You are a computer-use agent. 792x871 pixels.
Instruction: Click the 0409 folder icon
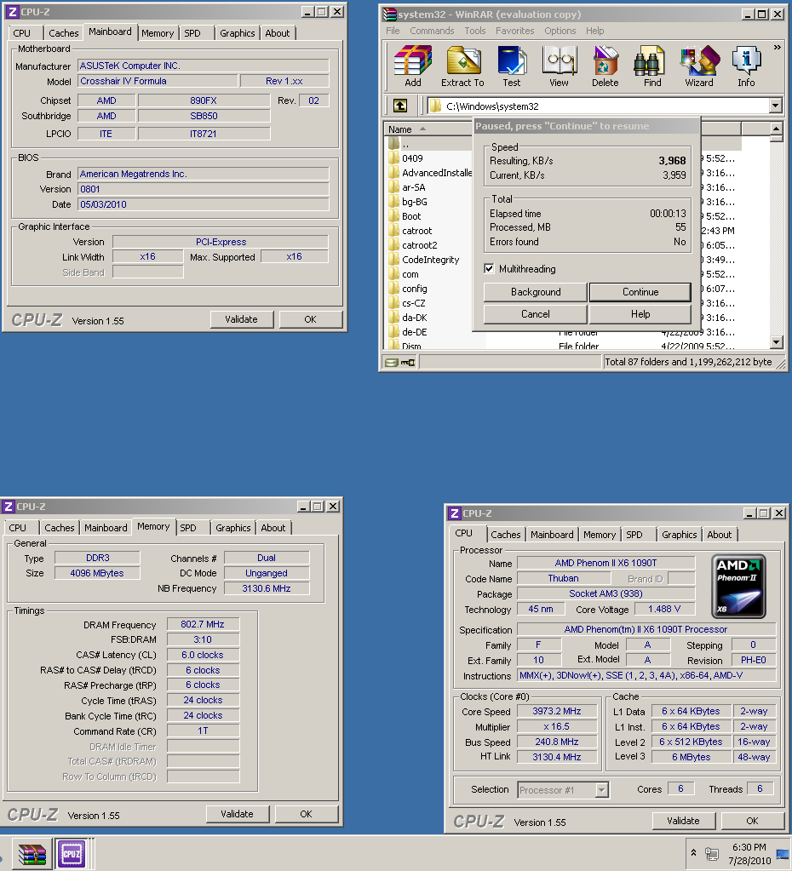pos(394,158)
